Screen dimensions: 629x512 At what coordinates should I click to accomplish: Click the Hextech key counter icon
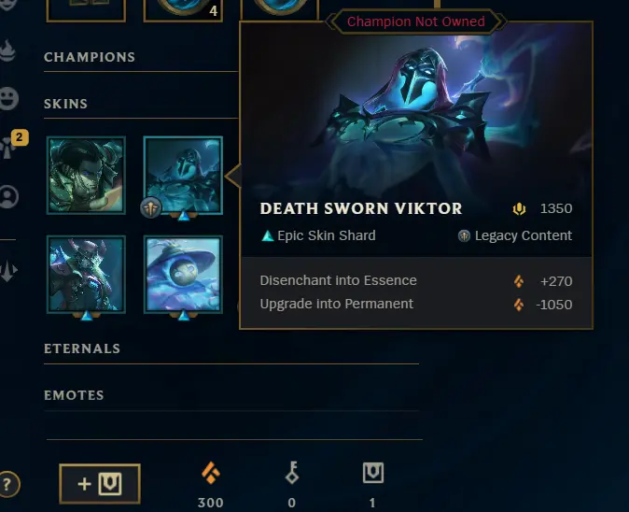[292, 473]
